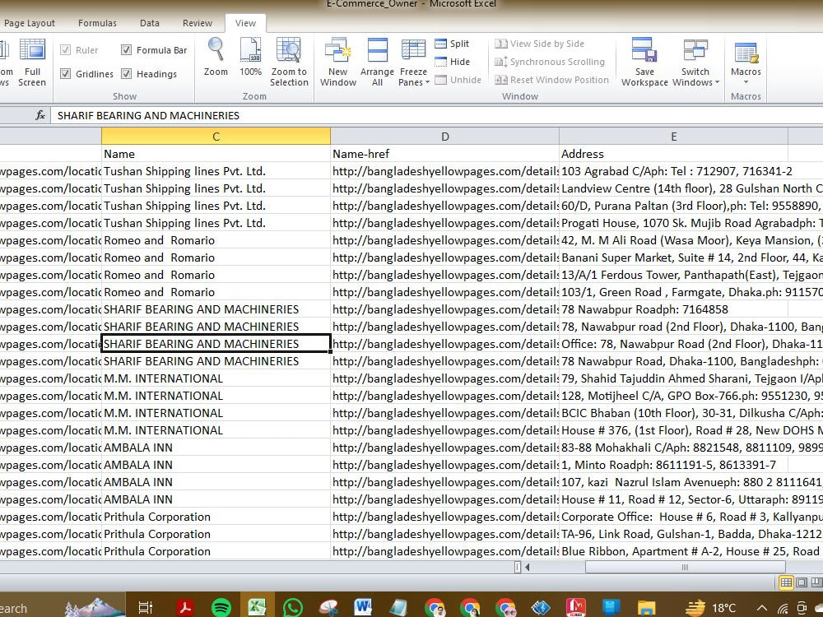Open the Snipping Tool taskbar icon
The height and width of the screenshot is (617, 823).
click(x=328, y=608)
